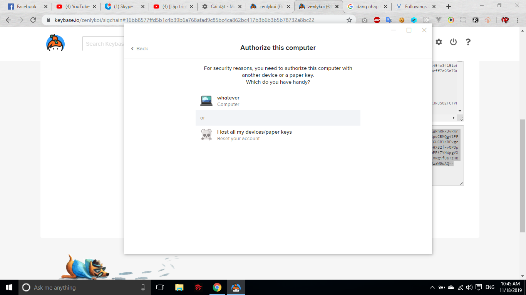Click the cookie extension icon
Viewport: 526px width, 295px height.
[402, 20]
